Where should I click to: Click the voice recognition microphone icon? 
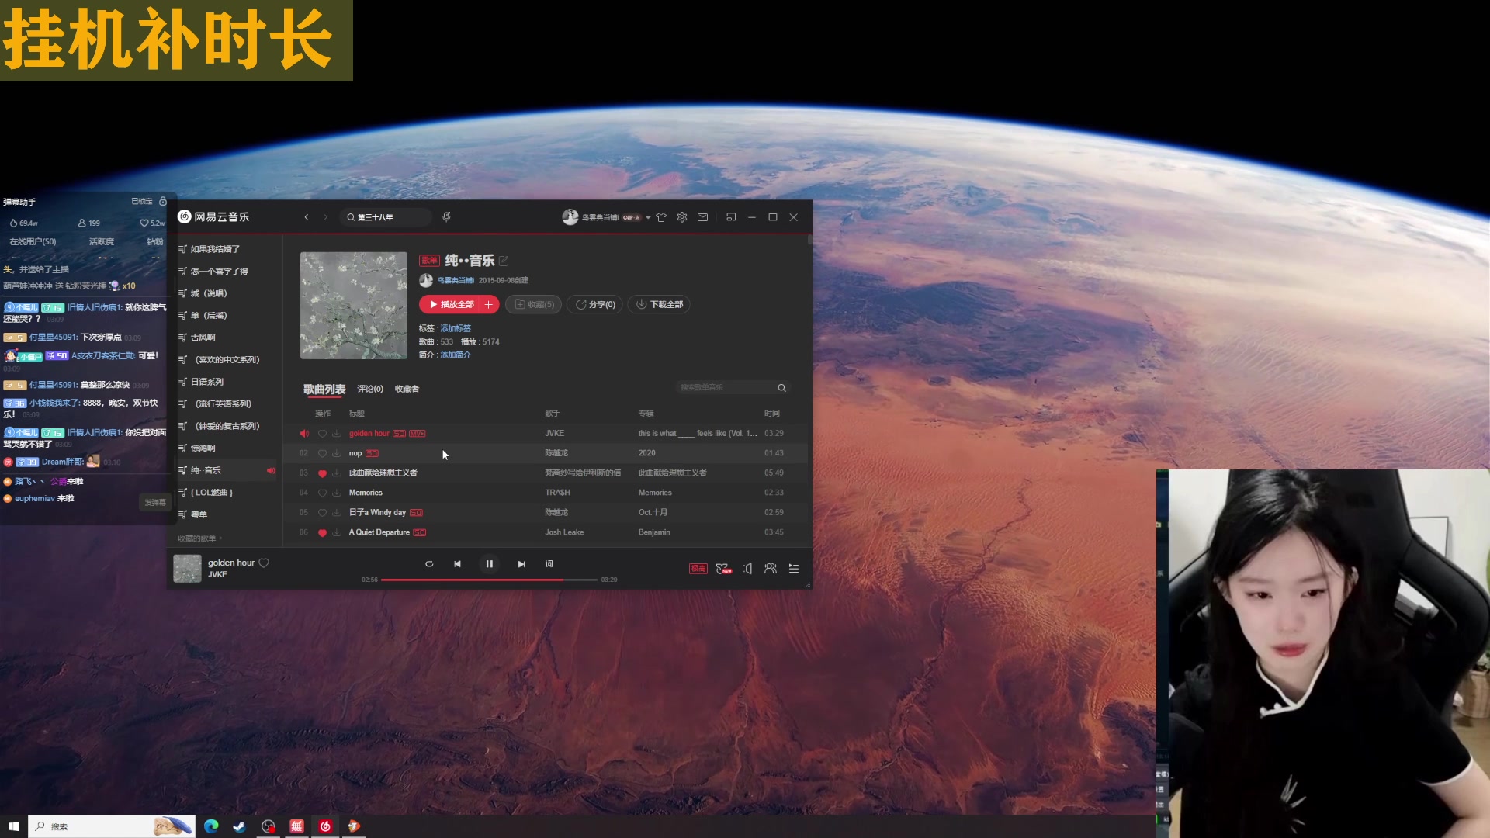(446, 217)
